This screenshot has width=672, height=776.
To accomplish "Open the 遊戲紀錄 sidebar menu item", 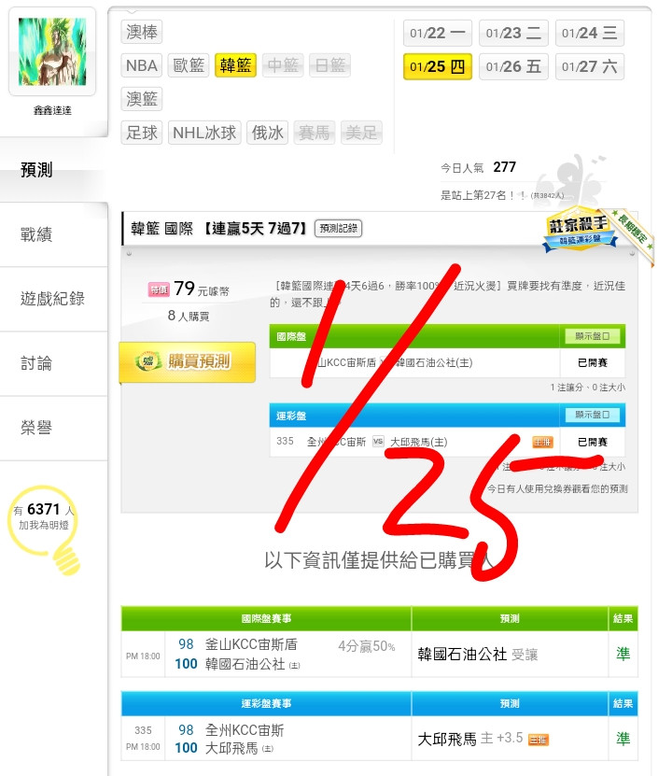I will click(x=53, y=299).
